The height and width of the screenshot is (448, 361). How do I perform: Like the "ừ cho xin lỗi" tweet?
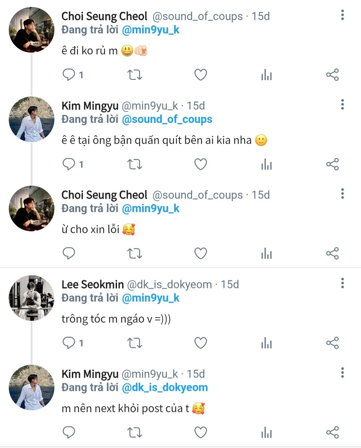(201, 254)
